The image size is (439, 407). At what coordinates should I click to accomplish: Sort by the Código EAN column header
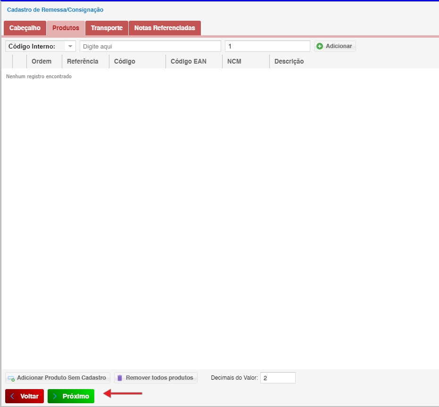coord(188,61)
